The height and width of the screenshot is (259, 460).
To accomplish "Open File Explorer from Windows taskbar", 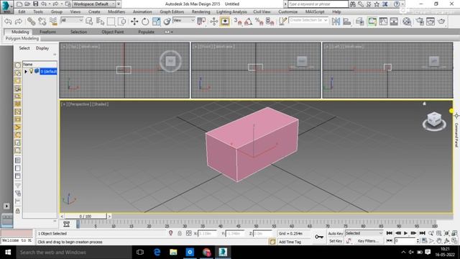I will coord(173,252).
